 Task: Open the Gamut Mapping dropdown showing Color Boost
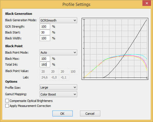(x=58, y=94)
